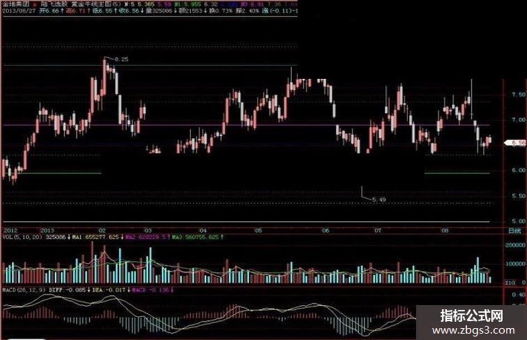This screenshot has width=527, height=340.
Task: Click the 03 month label on time axis
Action: 148,231
